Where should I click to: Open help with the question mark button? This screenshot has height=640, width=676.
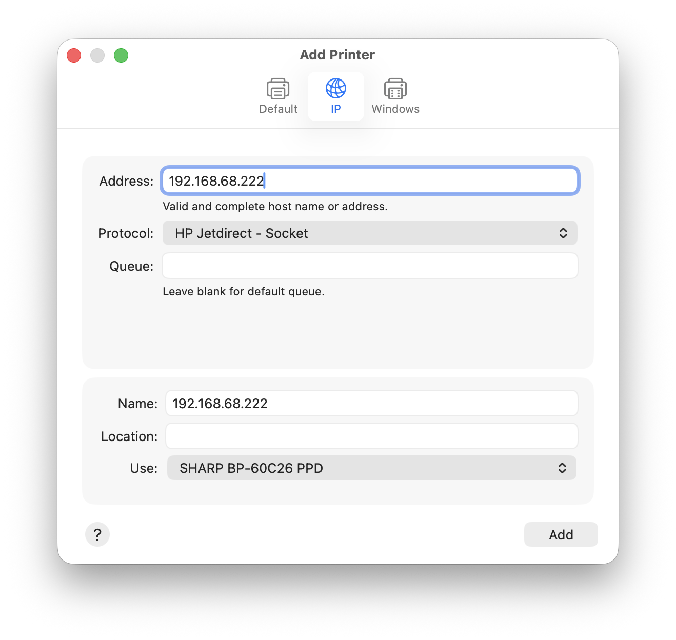pyautogui.click(x=97, y=534)
